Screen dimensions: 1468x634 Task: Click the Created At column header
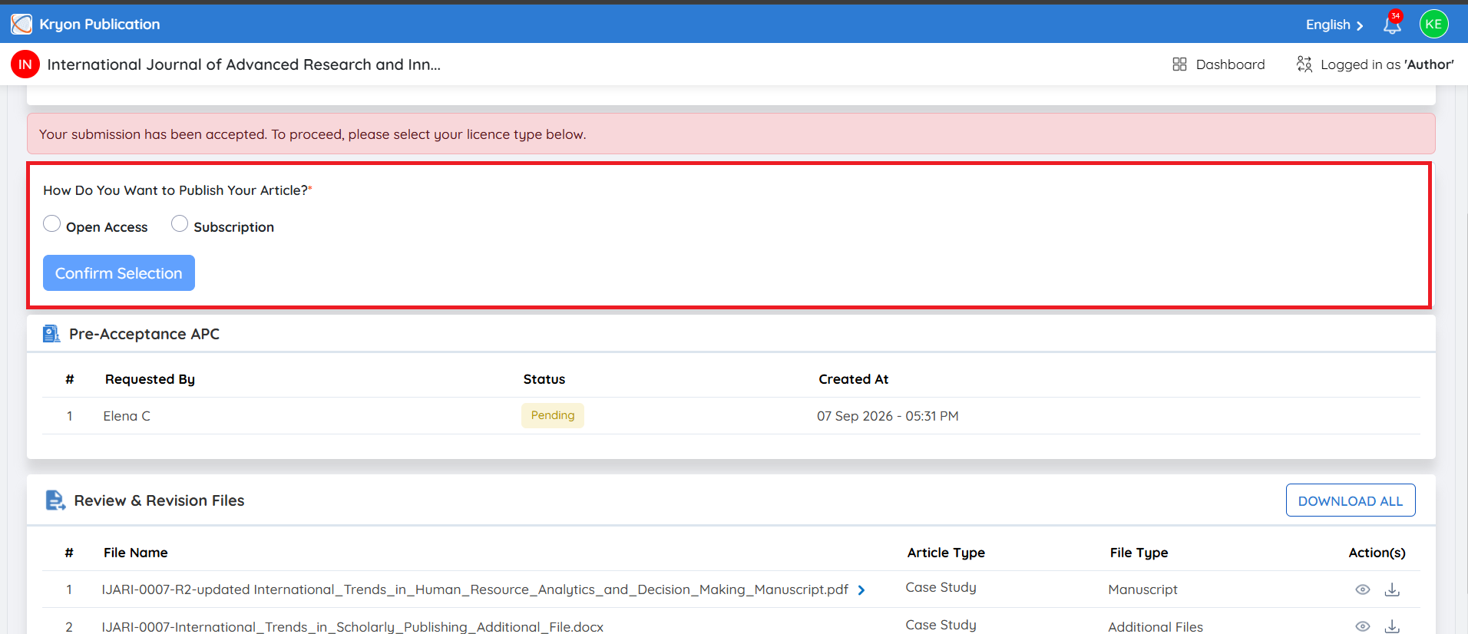coord(854,379)
